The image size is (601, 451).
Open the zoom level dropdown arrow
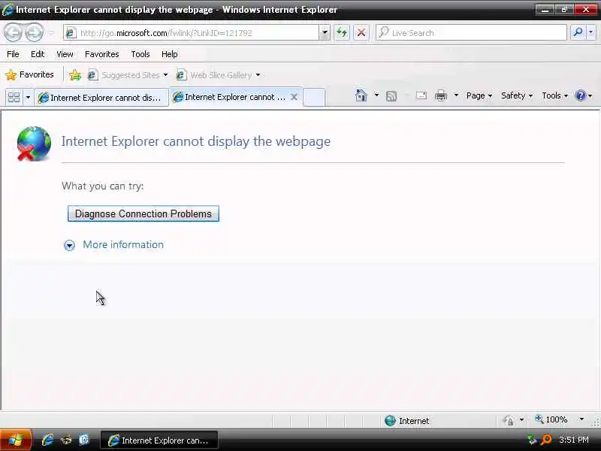tap(581, 419)
